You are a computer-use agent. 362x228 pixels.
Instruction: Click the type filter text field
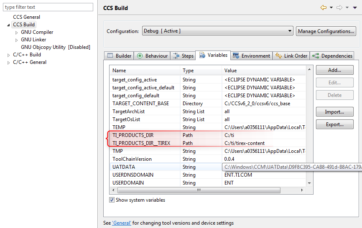(x=48, y=7)
